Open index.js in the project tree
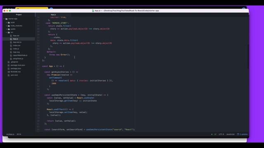Image resolution: width=264 pixels, height=148 pixels. click(x=16, y=49)
